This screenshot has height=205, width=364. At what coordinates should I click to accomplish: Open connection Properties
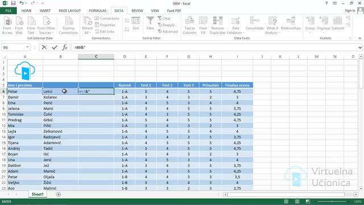point(105,25)
